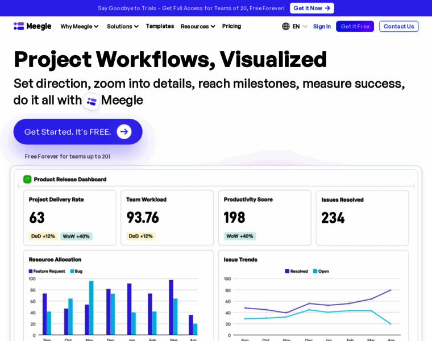Open the Templates page
The width and height of the screenshot is (432, 341).
click(160, 26)
